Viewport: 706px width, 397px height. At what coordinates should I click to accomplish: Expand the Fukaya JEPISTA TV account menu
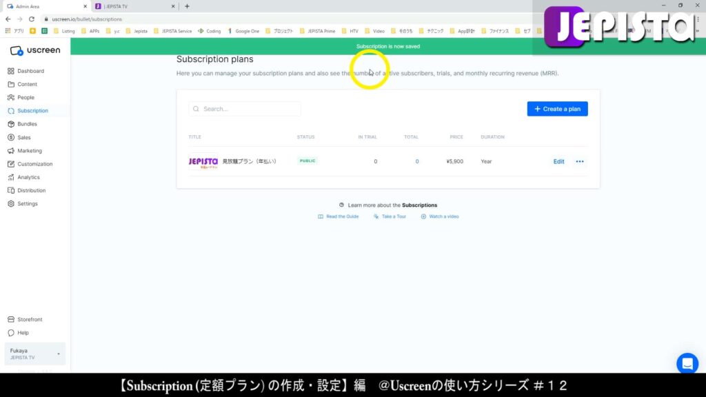(x=34, y=354)
